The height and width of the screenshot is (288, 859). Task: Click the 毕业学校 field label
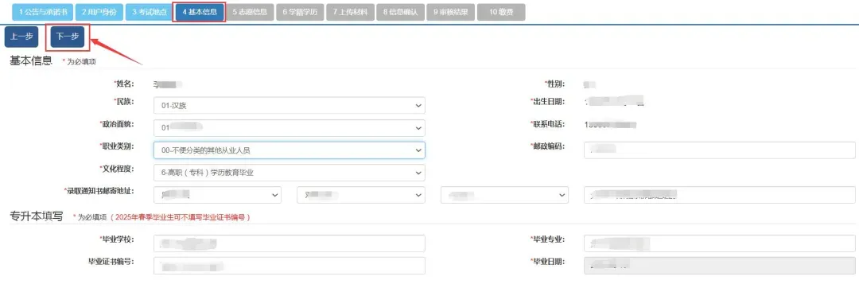click(x=117, y=239)
